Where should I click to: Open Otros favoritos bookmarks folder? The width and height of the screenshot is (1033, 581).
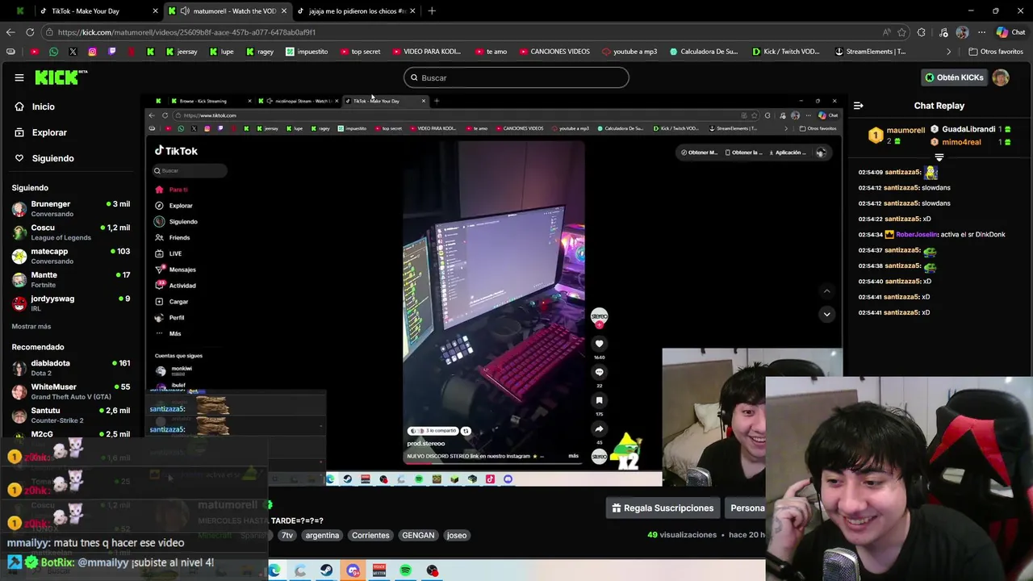pos(996,52)
